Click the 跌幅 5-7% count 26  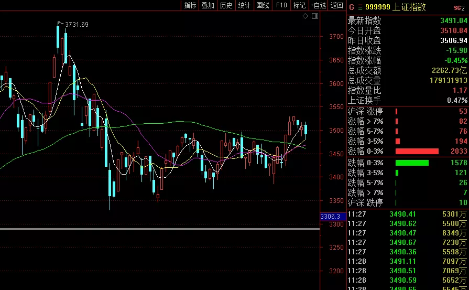tap(463, 182)
